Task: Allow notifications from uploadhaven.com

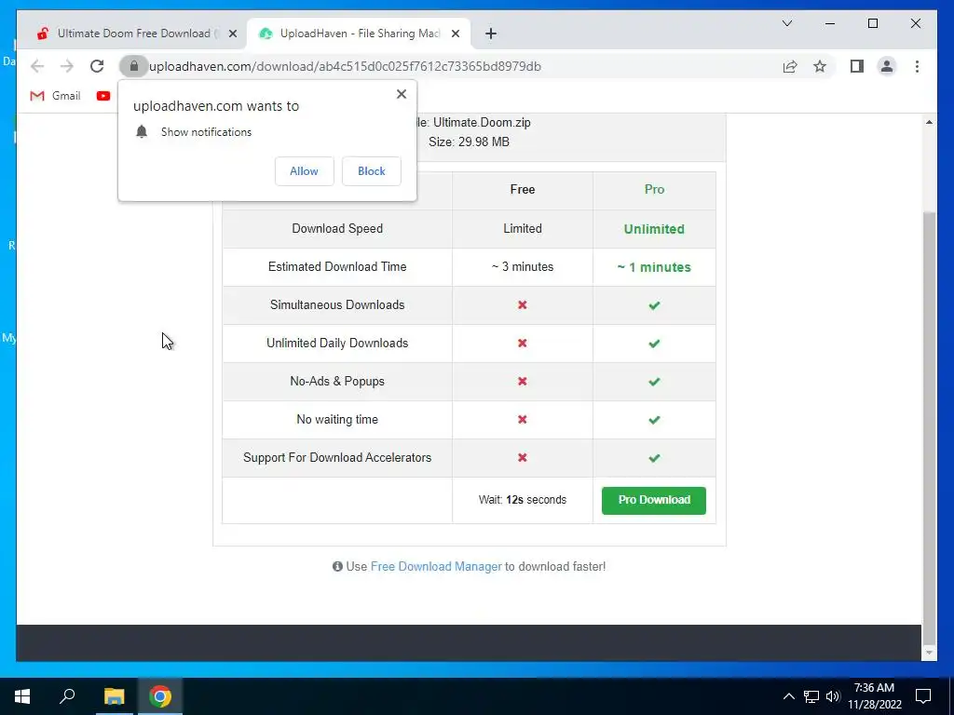Action: click(x=305, y=171)
